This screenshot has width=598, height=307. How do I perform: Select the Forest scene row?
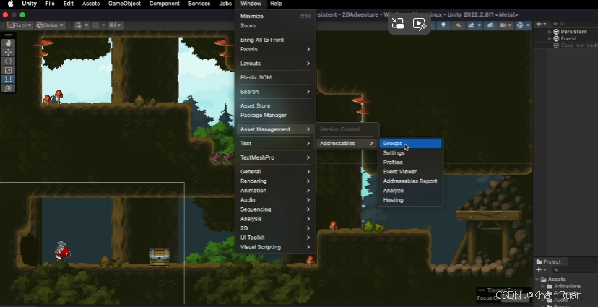565,38
